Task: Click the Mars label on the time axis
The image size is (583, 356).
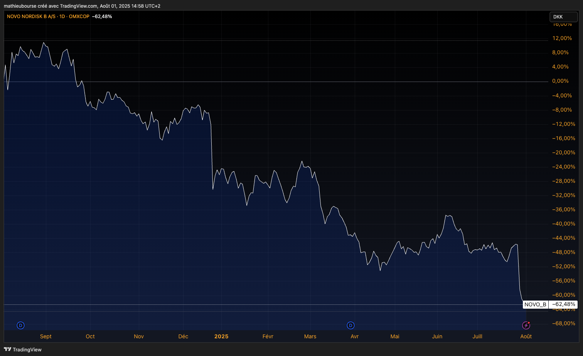Action: coord(310,336)
